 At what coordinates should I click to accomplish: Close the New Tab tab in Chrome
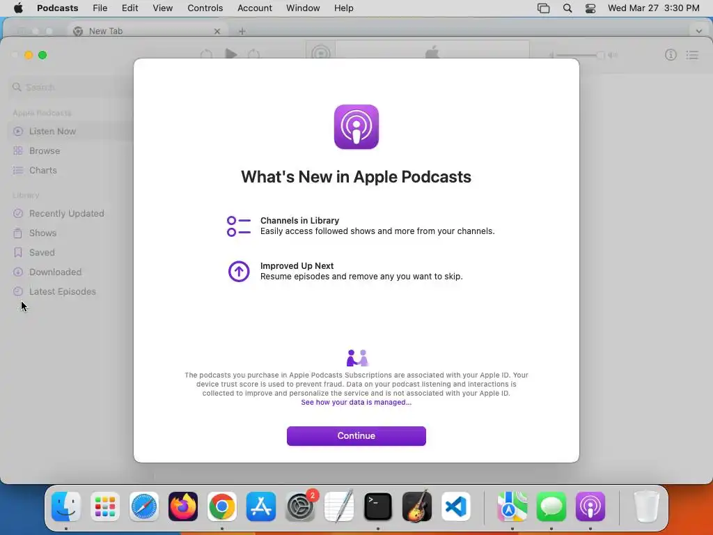217,31
